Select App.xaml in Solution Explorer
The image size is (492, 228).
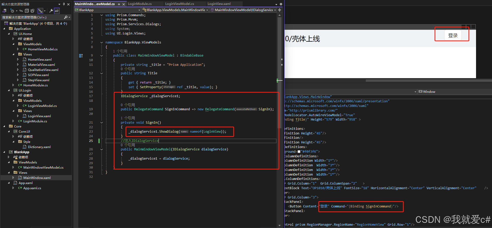click(x=25, y=183)
